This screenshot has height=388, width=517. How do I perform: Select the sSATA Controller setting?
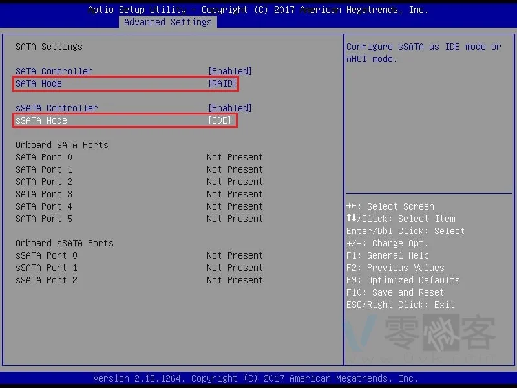[57, 108]
